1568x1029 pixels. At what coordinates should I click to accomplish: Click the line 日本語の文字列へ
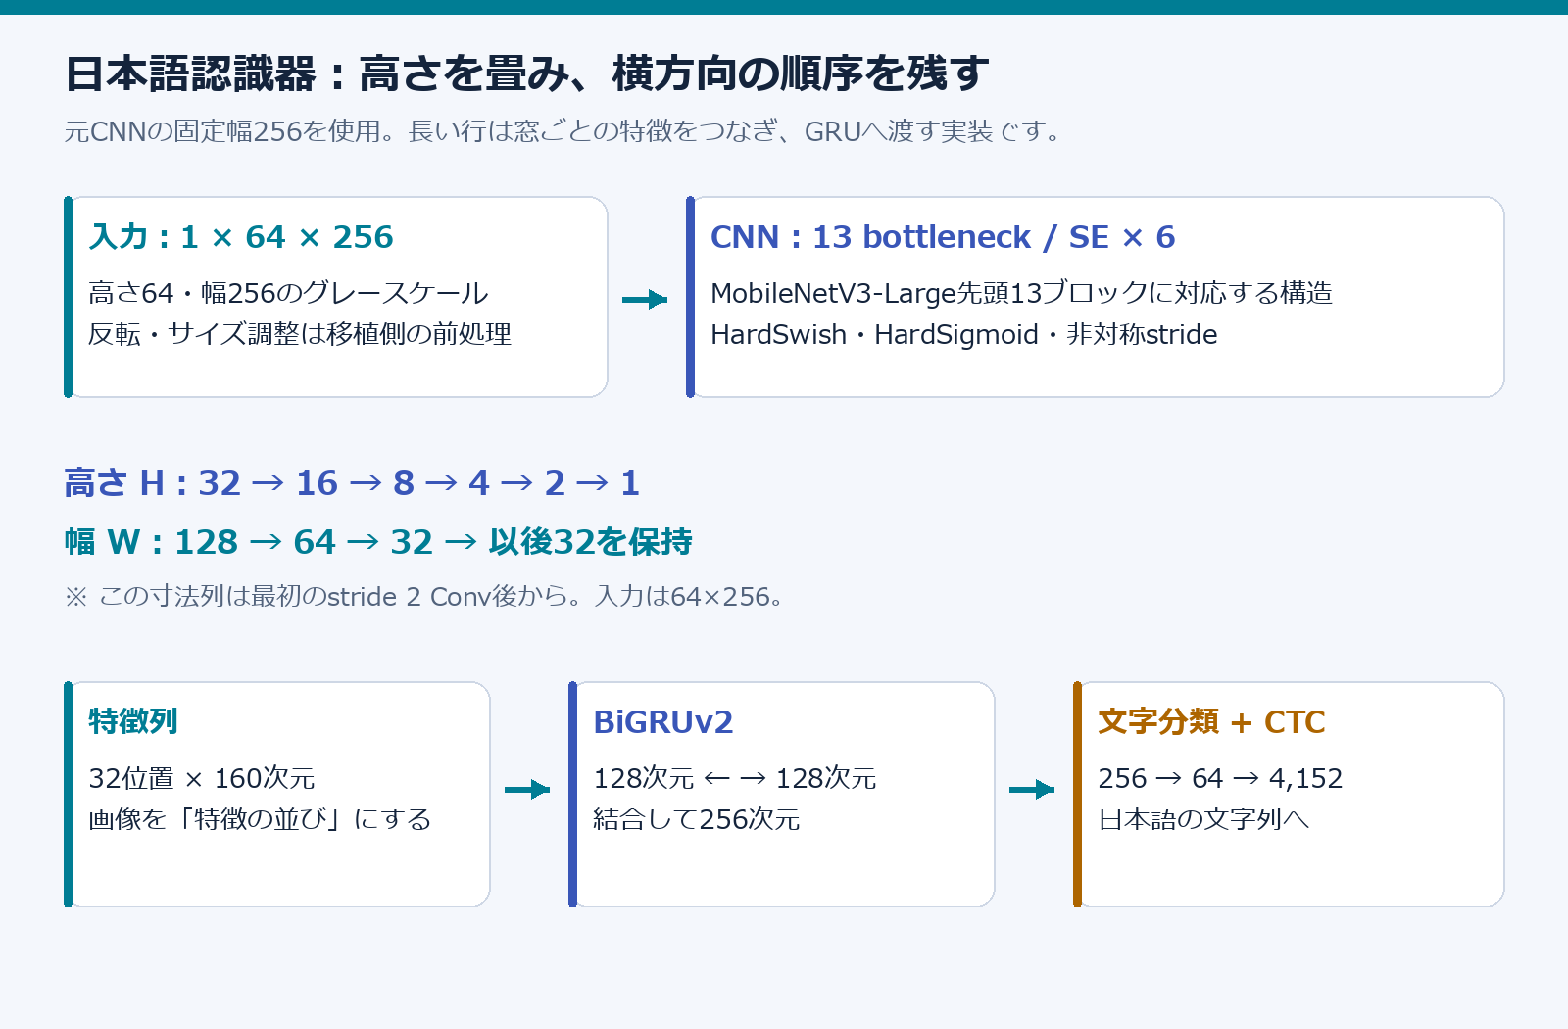point(1203,819)
